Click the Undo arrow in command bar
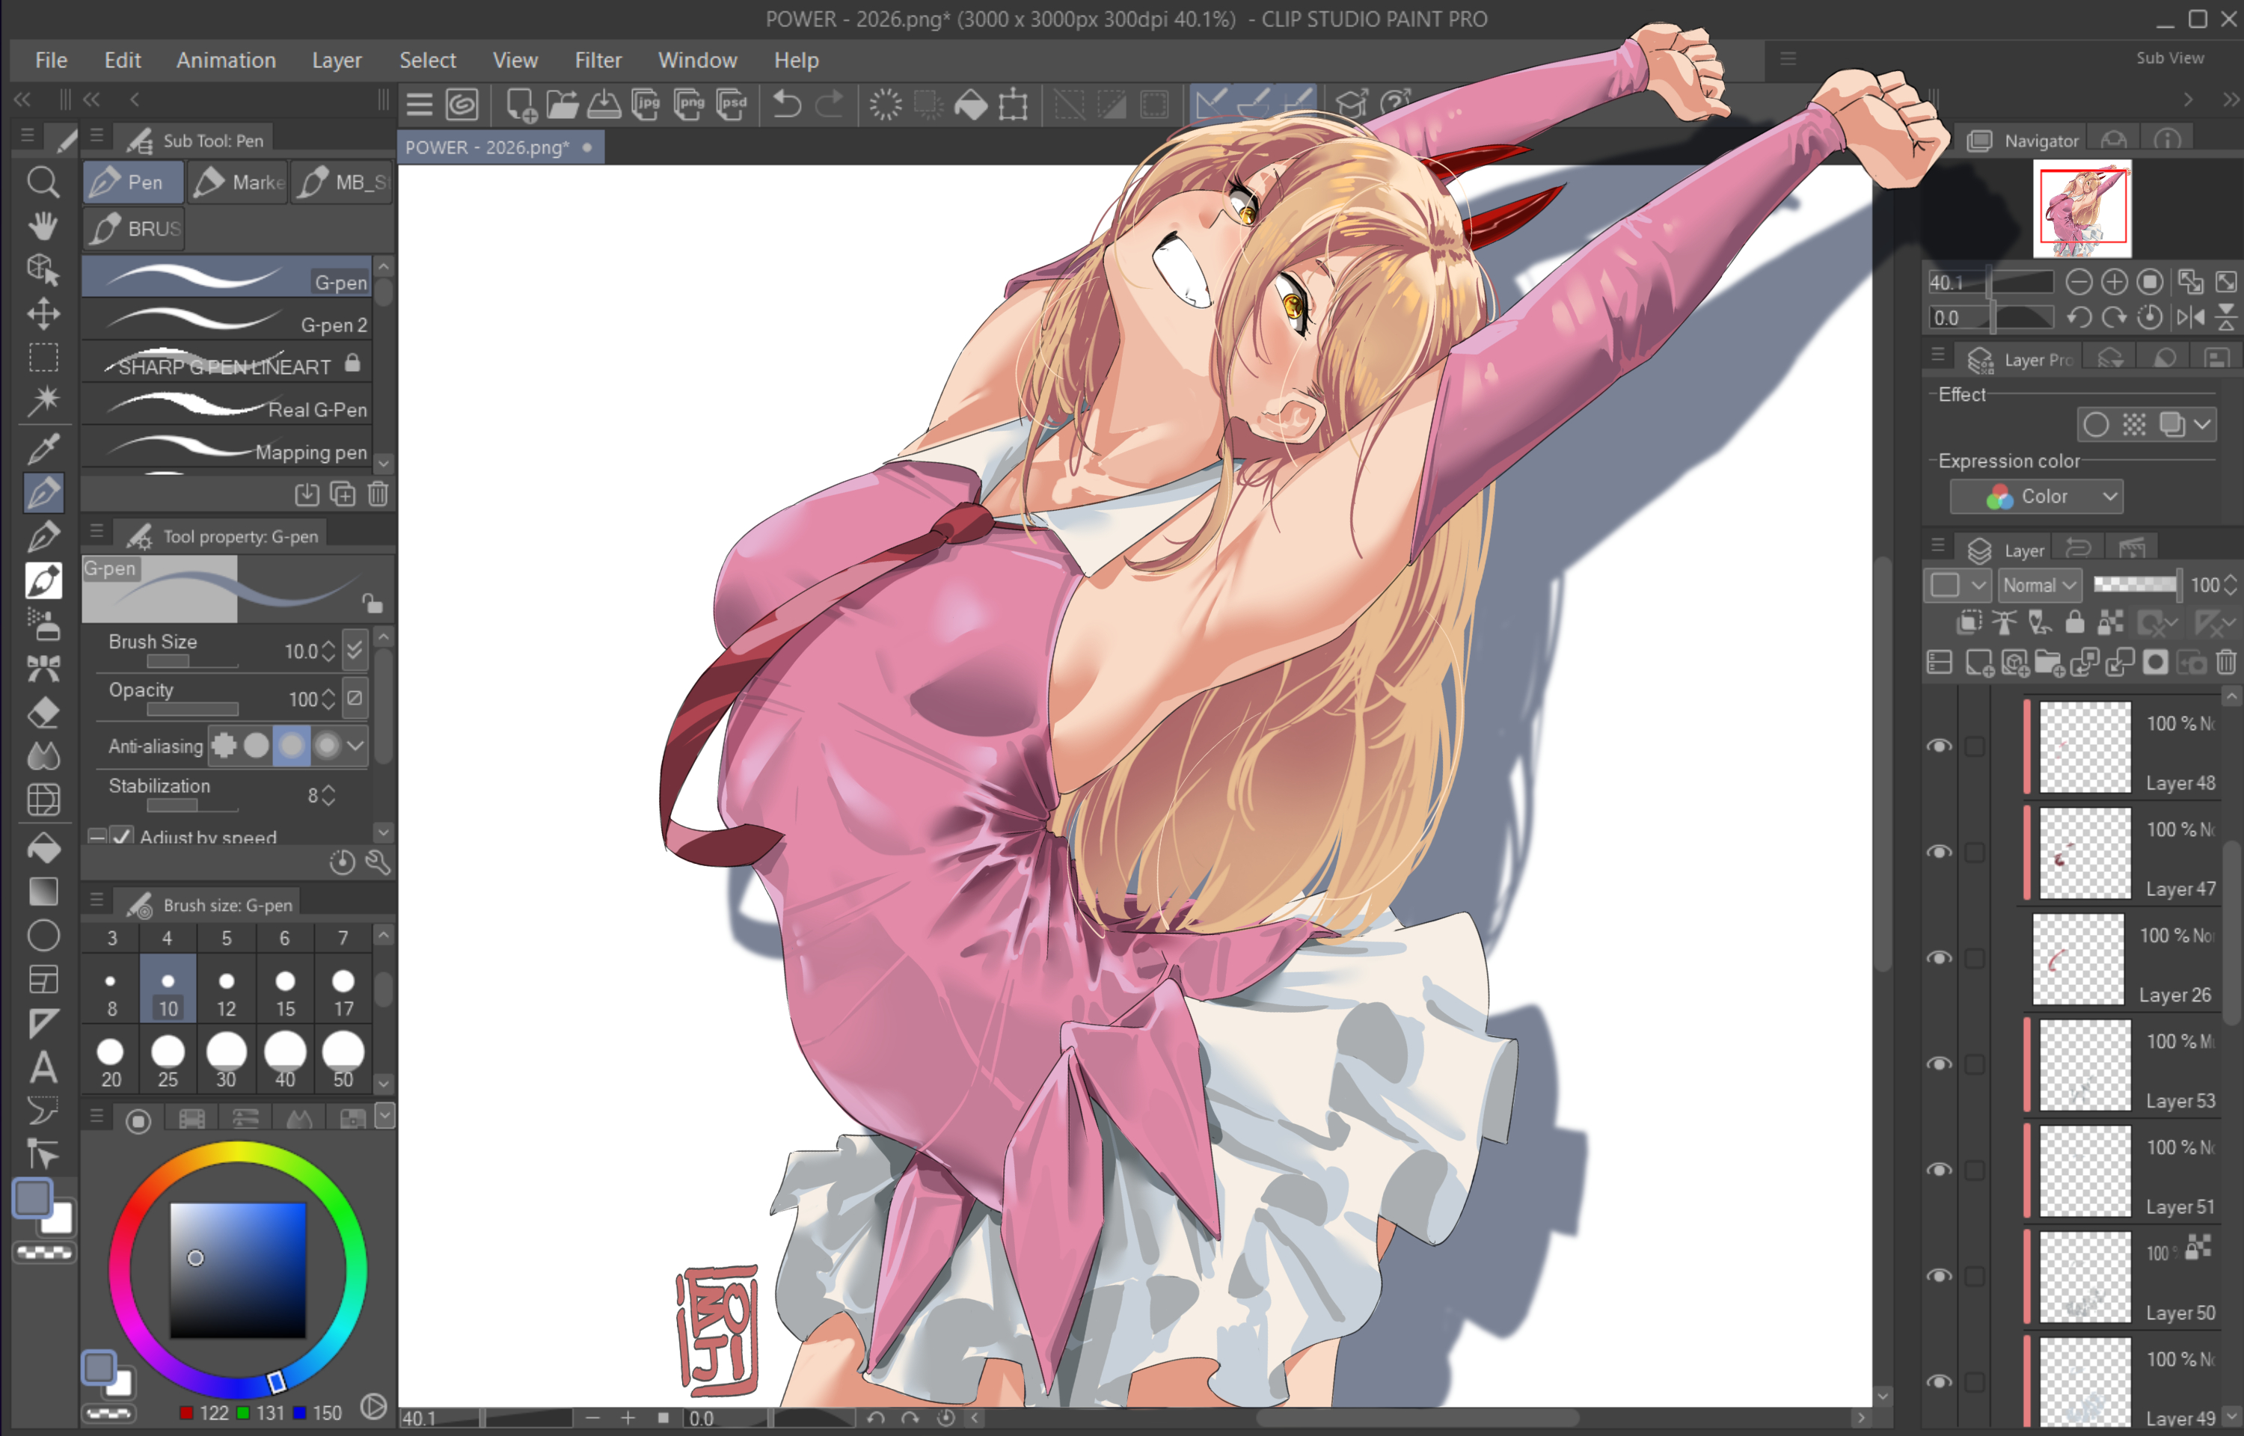The image size is (2244, 1436). [787, 105]
